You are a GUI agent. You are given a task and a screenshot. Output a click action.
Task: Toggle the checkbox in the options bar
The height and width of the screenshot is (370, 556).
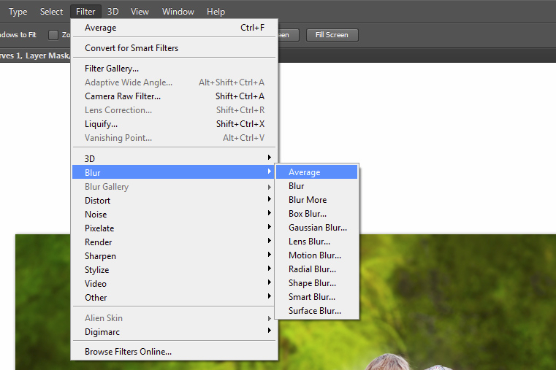tap(53, 35)
